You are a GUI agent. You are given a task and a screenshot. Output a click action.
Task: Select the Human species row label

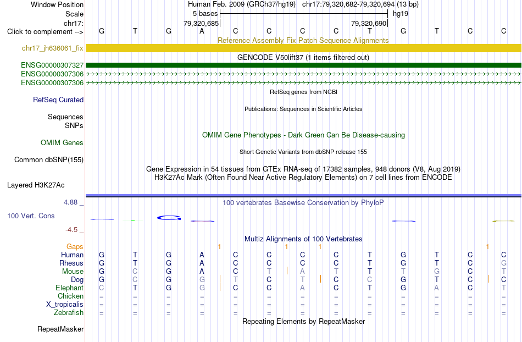coord(72,255)
